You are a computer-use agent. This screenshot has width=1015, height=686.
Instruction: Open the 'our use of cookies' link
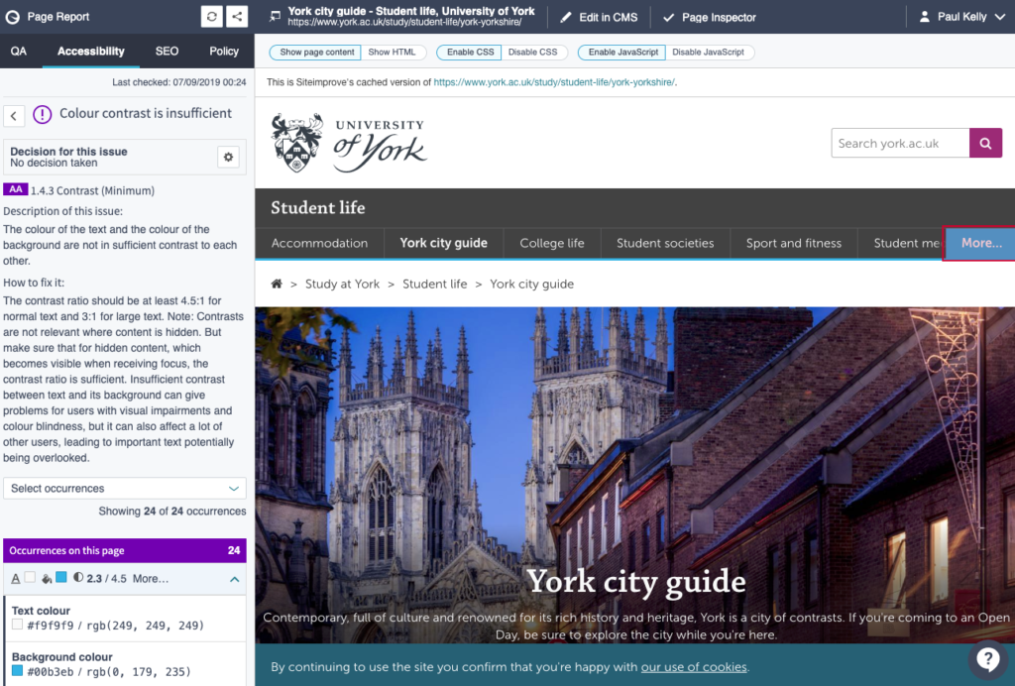(x=694, y=667)
